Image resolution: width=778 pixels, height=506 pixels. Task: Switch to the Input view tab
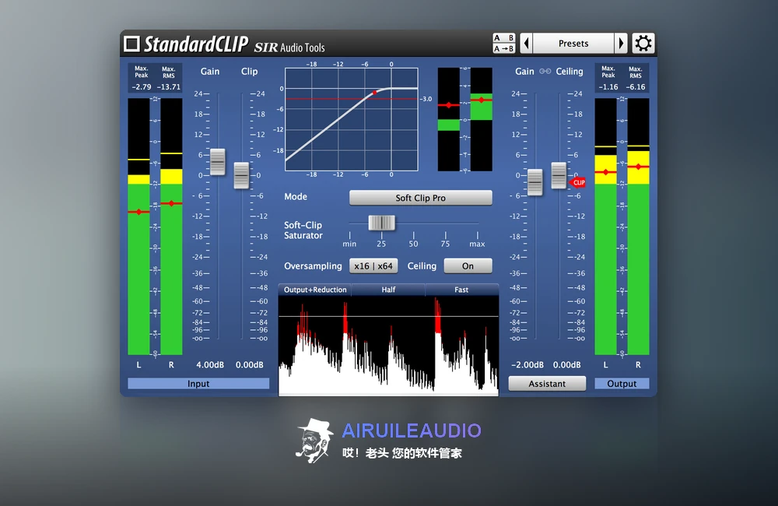point(198,383)
